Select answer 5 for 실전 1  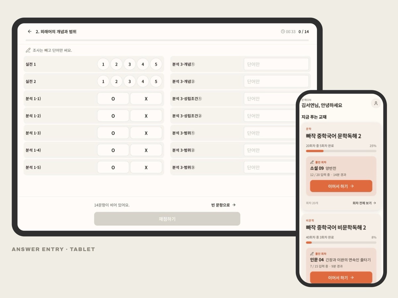(x=156, y=64)
